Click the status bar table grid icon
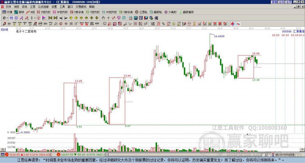The height and width of the screenshot is (163, 305). [x=2, y=155]
